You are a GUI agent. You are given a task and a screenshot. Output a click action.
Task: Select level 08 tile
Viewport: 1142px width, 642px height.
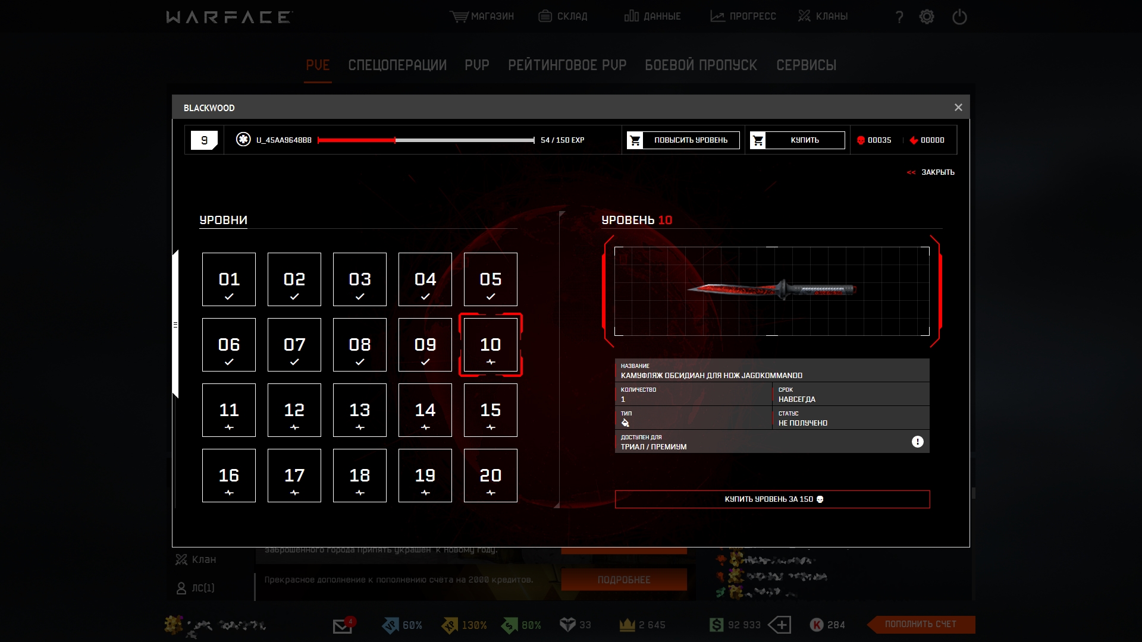pyautogui.click(x=360, y=345)
